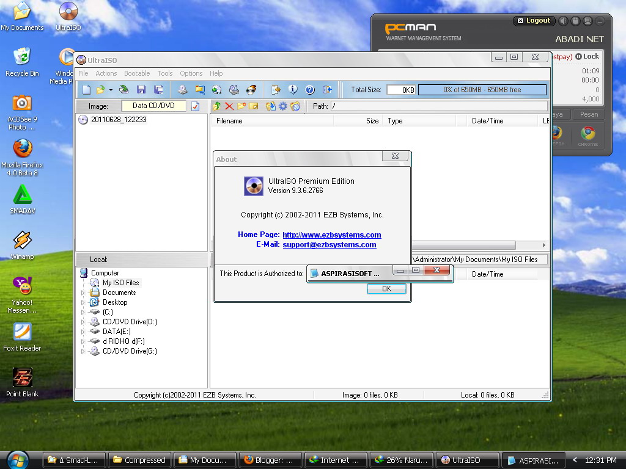Open the dropdown arrow beside Open
This screenshot has width=626, height=469.
[111, 90]
